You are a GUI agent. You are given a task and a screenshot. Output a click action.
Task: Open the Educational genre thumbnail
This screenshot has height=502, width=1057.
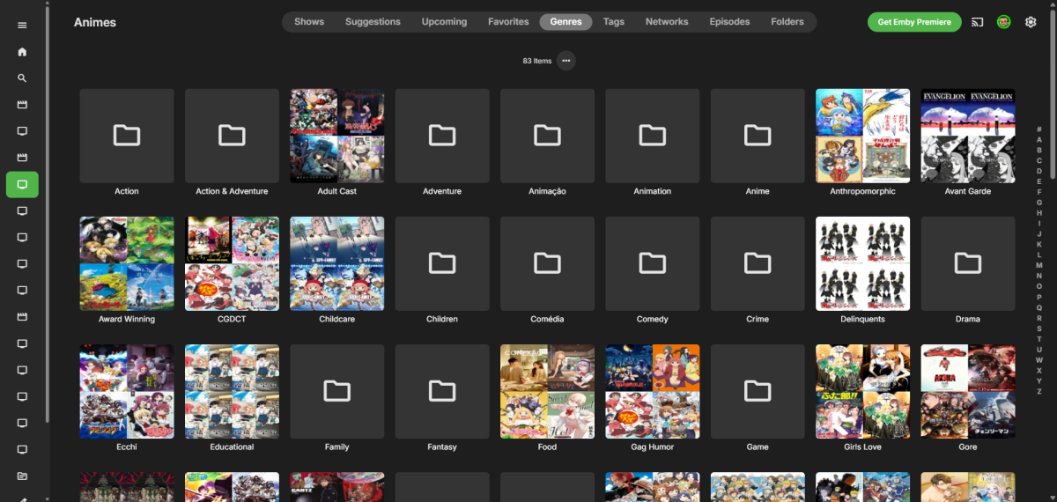pos(232,391)
